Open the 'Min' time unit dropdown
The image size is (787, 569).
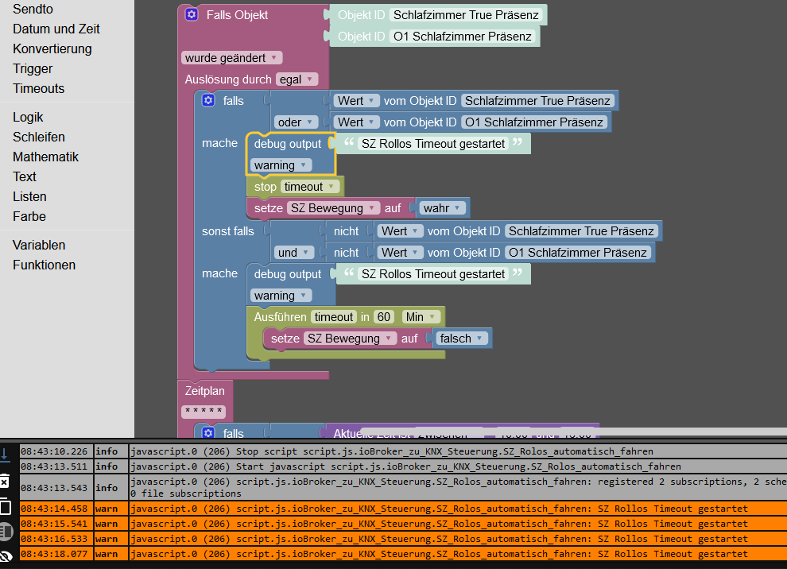[421, 316]
